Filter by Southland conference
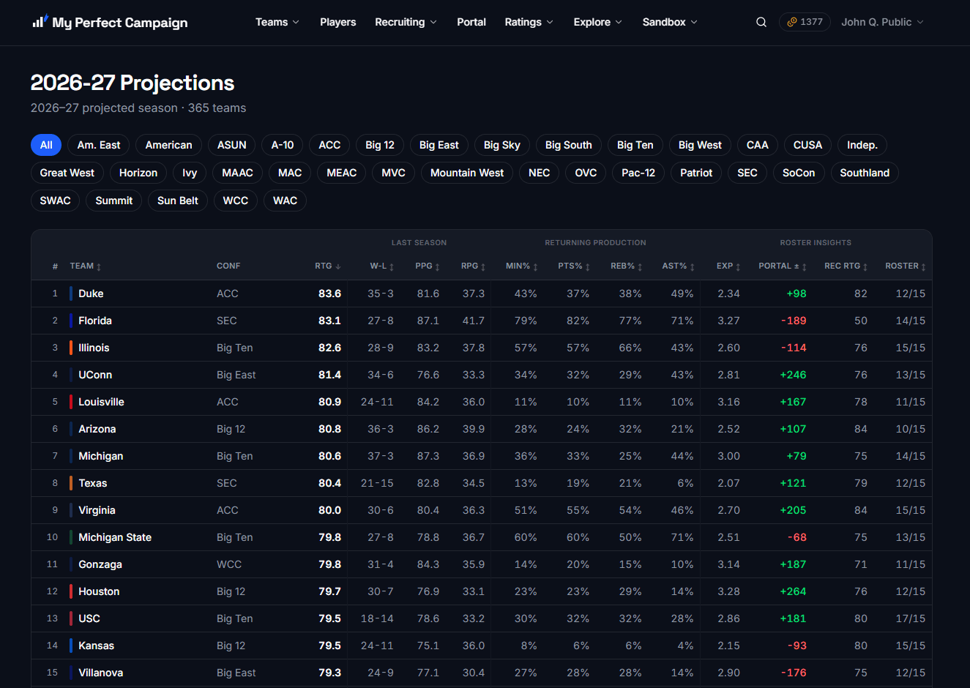970x688 pixels. [x=865, y=173]
